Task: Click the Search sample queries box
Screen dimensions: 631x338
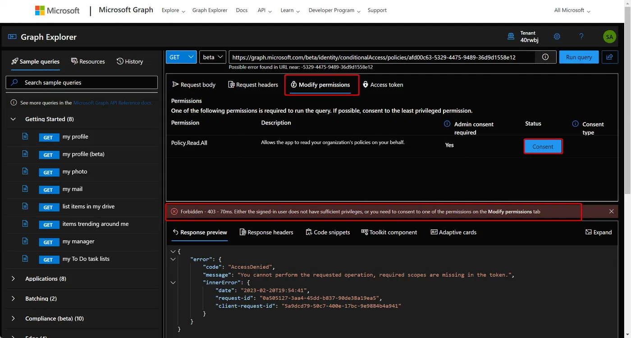Action: coord(82,82)
